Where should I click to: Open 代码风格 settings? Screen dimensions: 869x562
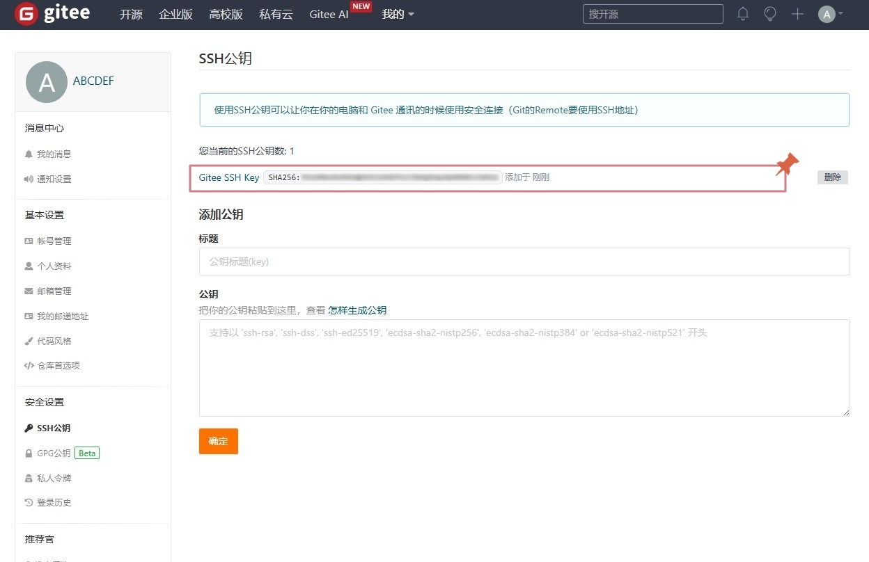(x=54, y=341)
